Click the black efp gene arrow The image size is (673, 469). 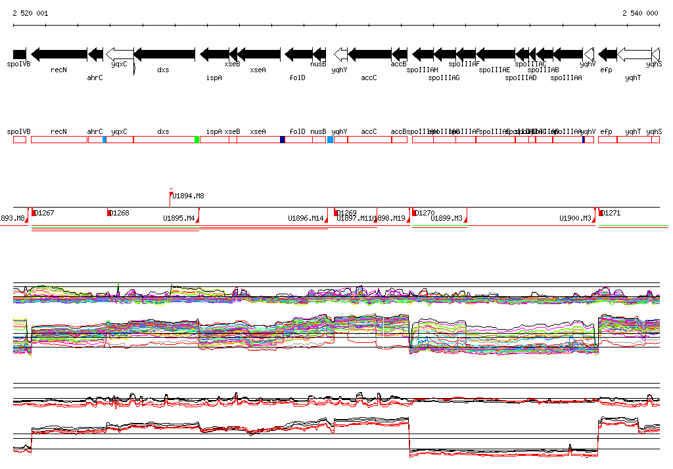pyautogui.click(x=607, y=54)
